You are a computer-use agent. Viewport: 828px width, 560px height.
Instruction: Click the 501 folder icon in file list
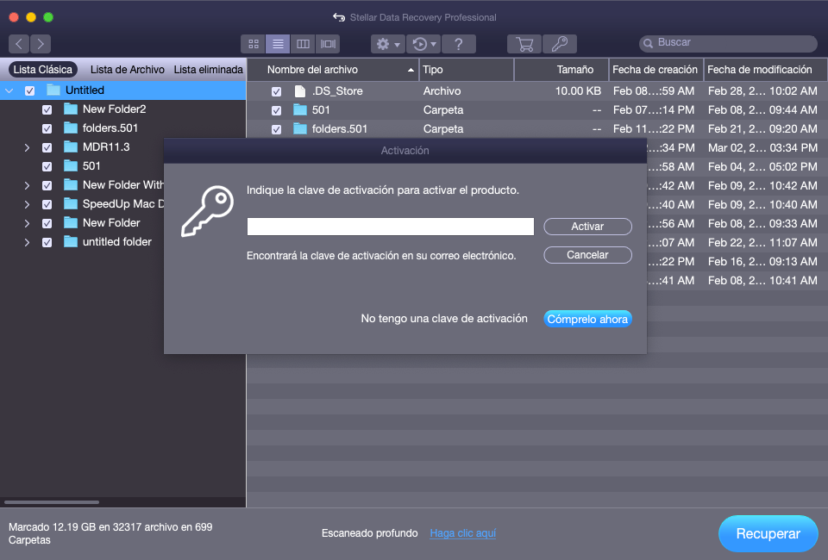coord(300,109)
